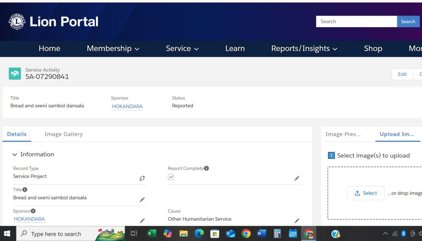The image size is (422, 241).
Task: Open the Learn page
Action: pyautogui.click(x=235, y=49)
